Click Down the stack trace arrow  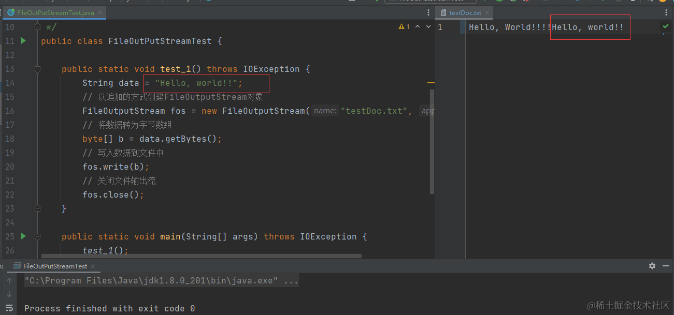[9, 294]
